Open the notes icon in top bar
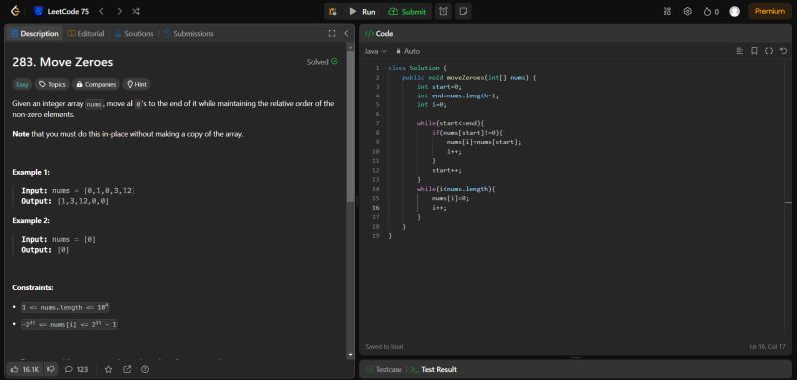This screenshot has width=797, height=380. point(463,11)
